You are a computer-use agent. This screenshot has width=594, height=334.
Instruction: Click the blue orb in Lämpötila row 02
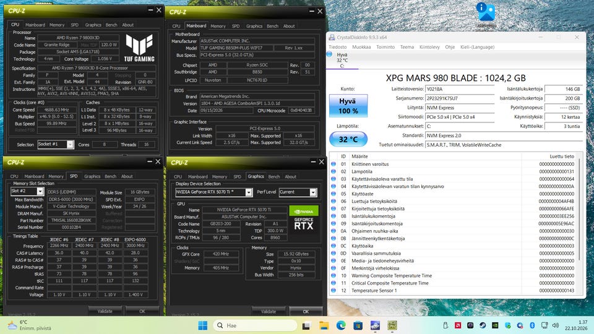[334, 171]
